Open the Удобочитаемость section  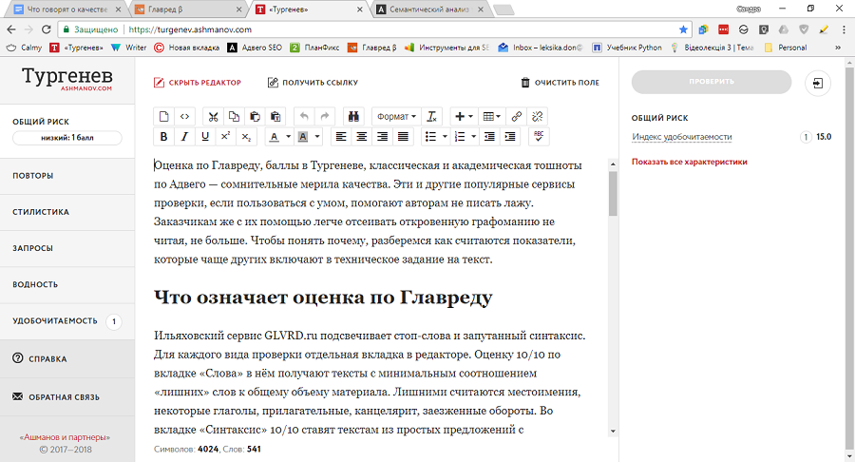pos(67,321)
